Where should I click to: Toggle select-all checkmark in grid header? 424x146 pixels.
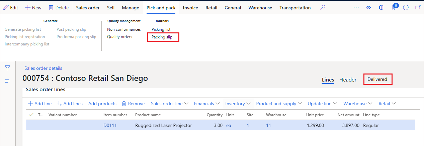pos(31,115)
